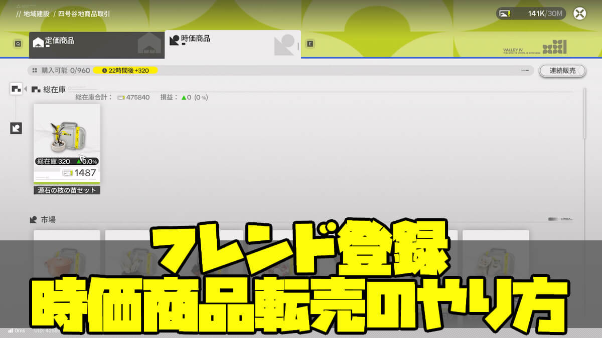Click the 連続販売 button
The image size is (602, 338).
tap(562, 71)
